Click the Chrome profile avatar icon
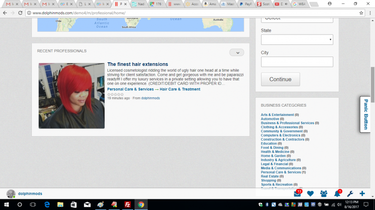The height and width of the screenshot is (210, 375). click(x=330, y=4)
